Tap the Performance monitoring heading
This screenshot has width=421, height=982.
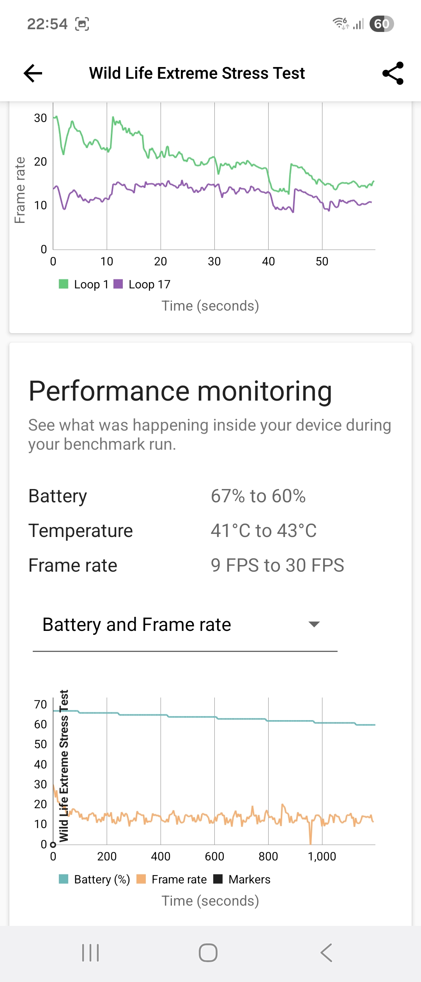click(x=180, y=391)
